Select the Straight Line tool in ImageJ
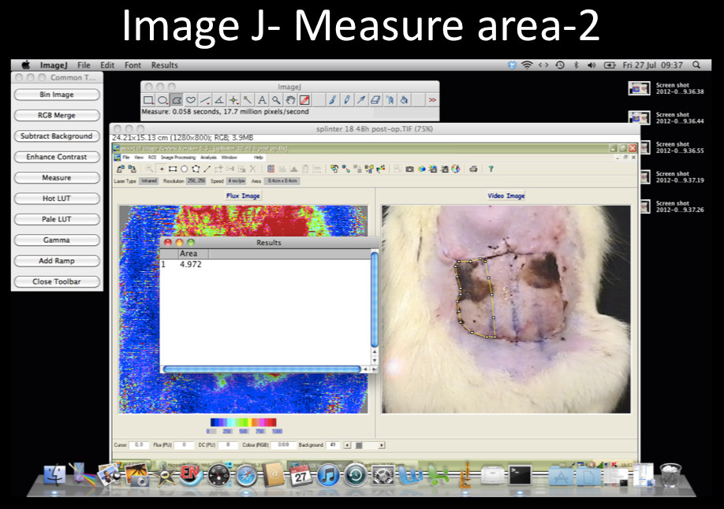 tap(205, 100)
